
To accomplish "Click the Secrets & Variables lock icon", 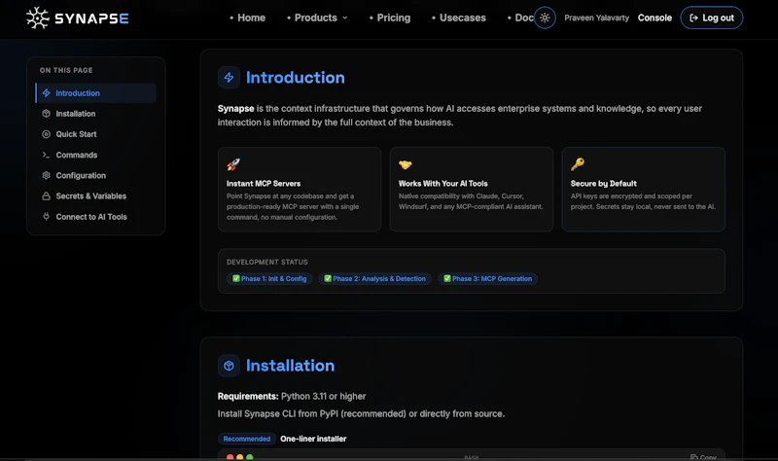I will tap(46, 196).
